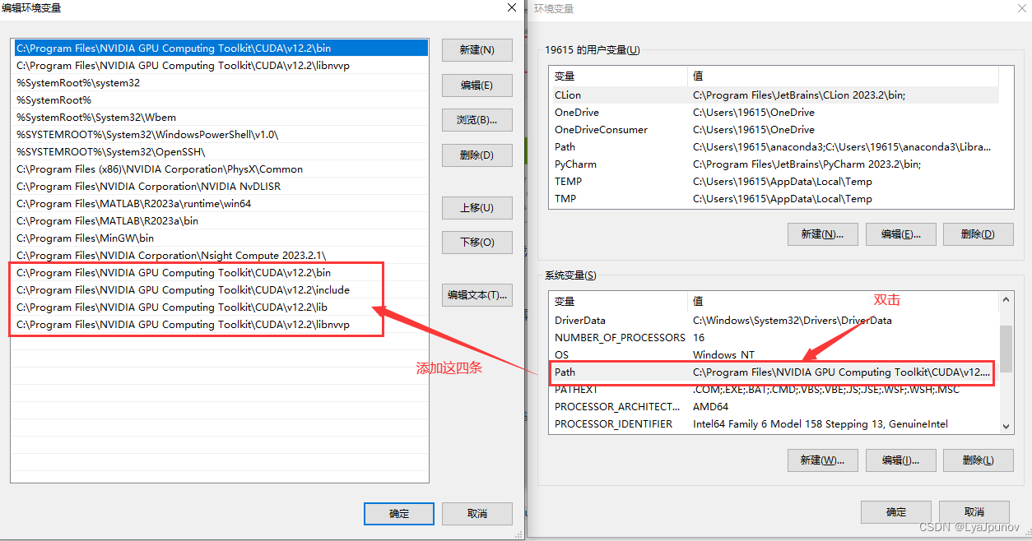
Task: Select the PyCharm user variable row
Action: 774,164
